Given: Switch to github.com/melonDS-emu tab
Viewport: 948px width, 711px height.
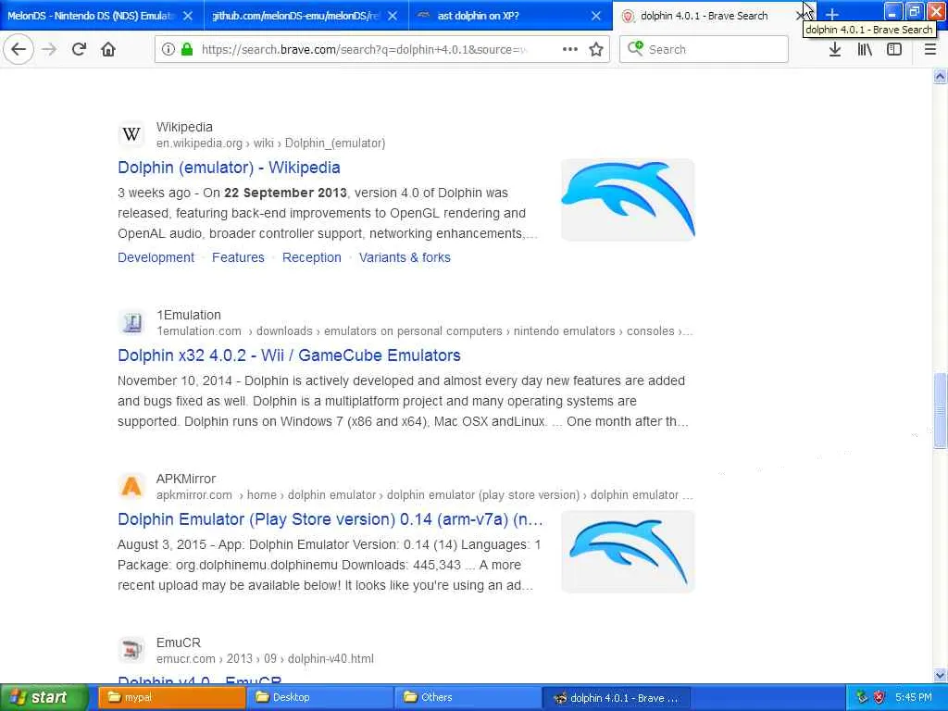Looking at the screenshot, I should tap(295, 16).
